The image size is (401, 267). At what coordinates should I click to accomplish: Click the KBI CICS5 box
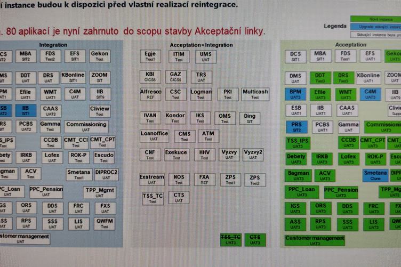150,77
